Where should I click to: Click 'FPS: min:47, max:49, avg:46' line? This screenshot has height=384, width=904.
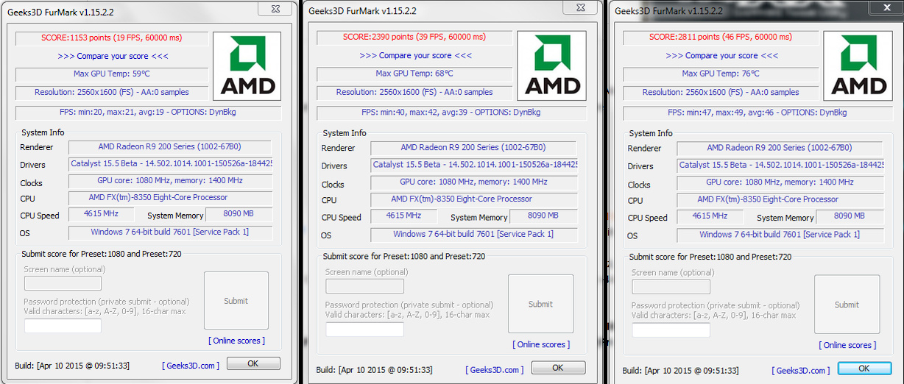click(x=758, y=113)
